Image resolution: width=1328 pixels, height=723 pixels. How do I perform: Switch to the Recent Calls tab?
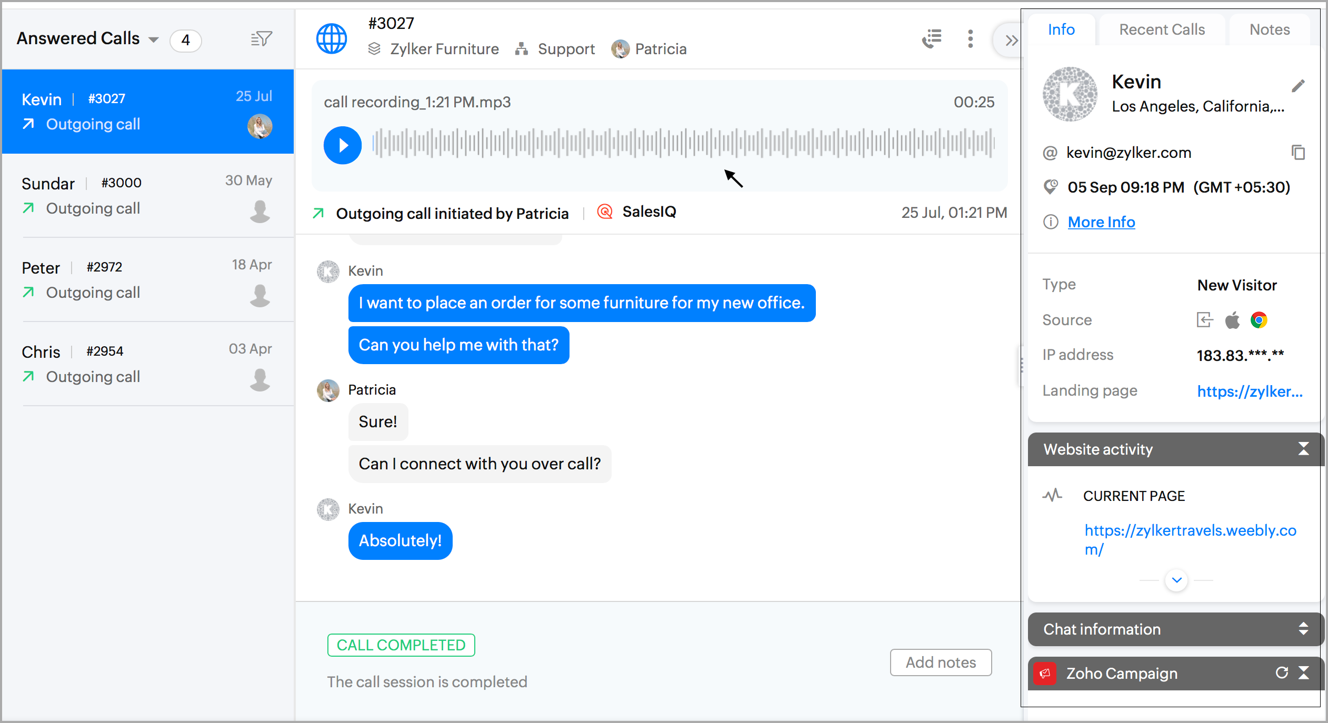click(1162, 29)
